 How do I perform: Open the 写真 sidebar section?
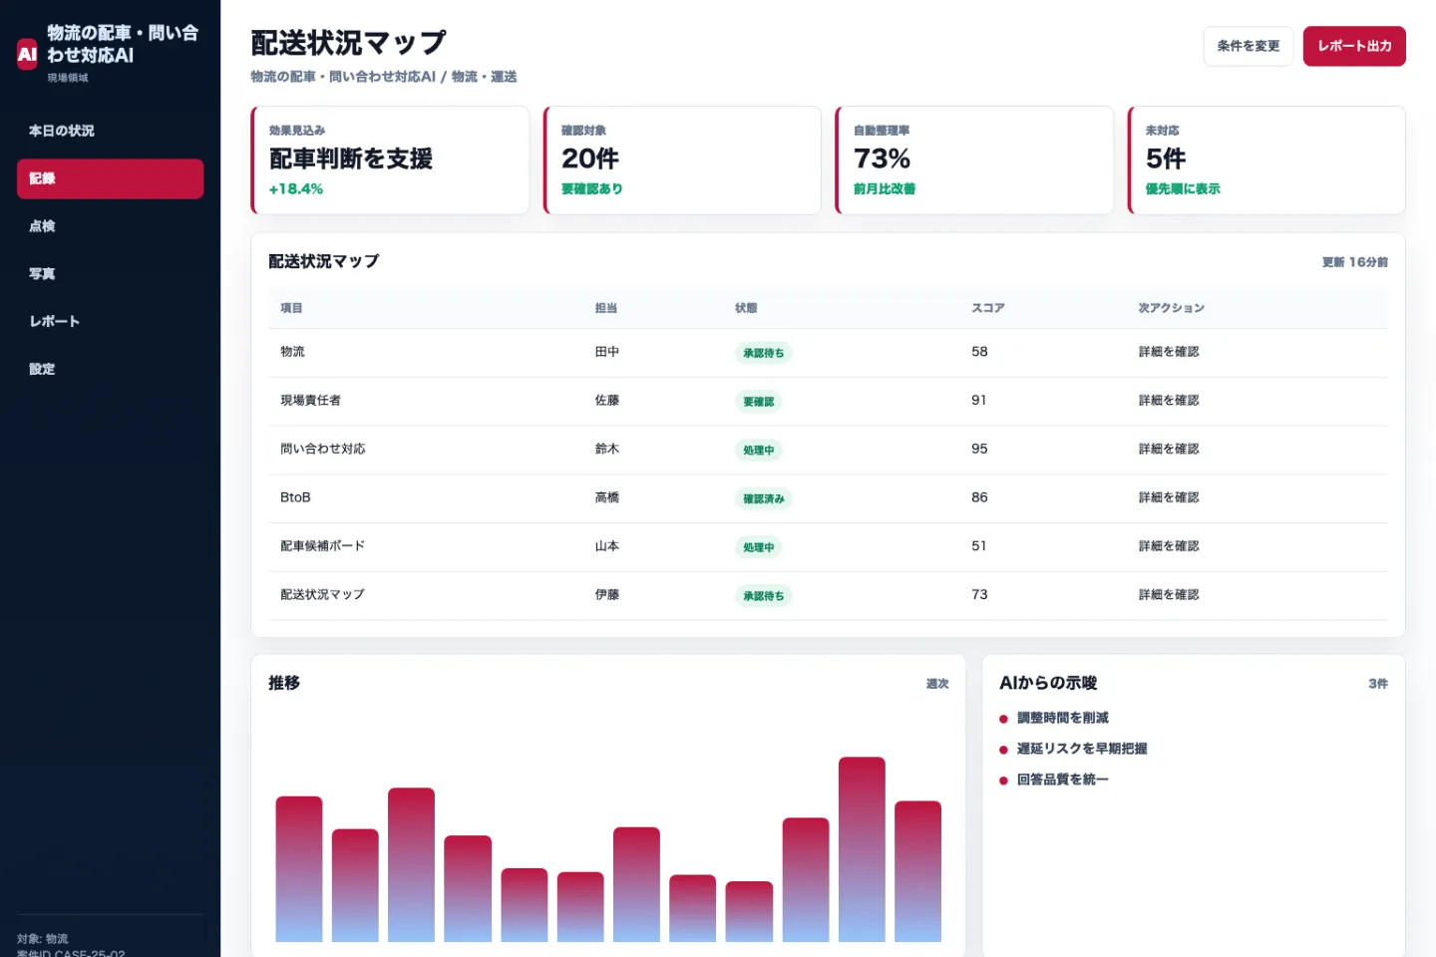click(x=110, y=274)
